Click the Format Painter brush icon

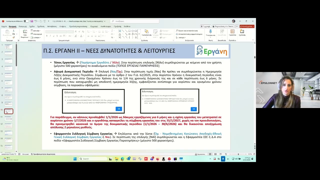coord(13,37)
